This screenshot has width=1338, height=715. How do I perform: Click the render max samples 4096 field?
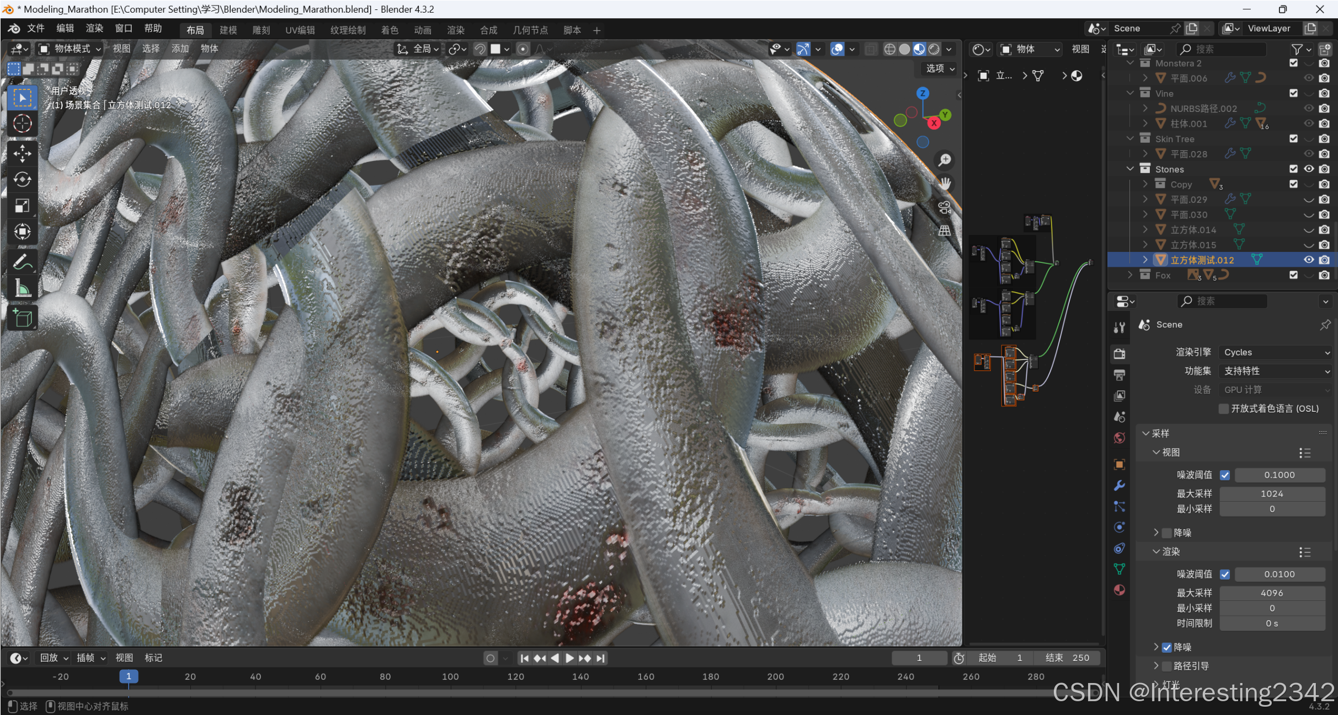point(1271,593)
